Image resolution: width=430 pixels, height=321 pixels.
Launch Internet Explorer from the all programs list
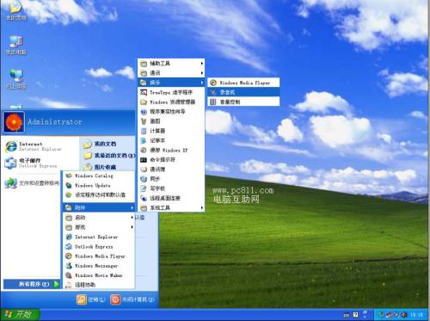point(99,237)
